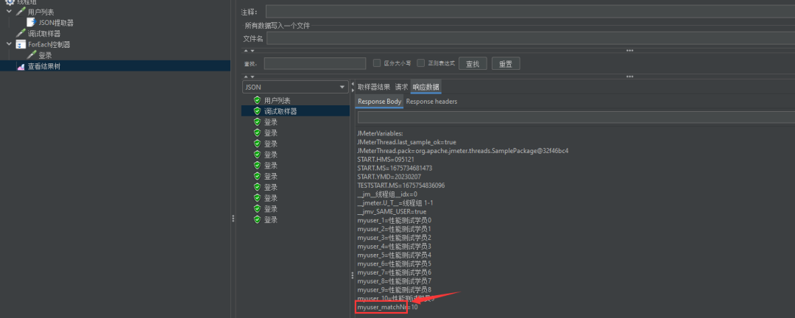Open the JSON renderer dropdown
The height and width of the screenshot is (318, 795).
point(295,88)
